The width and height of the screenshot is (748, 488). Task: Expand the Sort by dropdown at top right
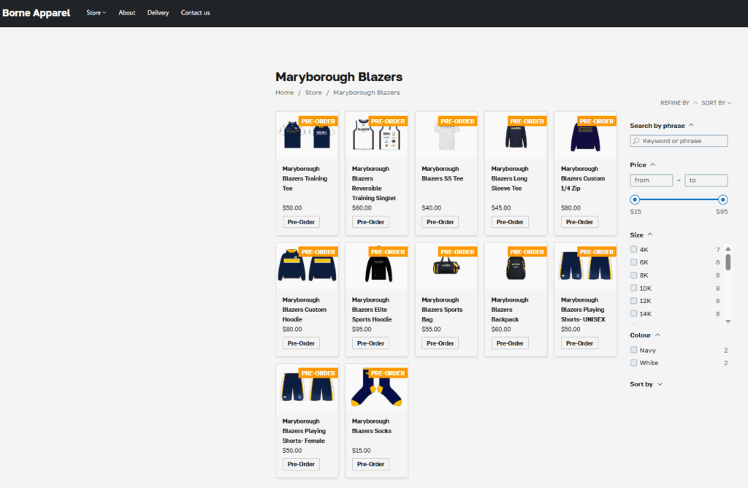716,103
